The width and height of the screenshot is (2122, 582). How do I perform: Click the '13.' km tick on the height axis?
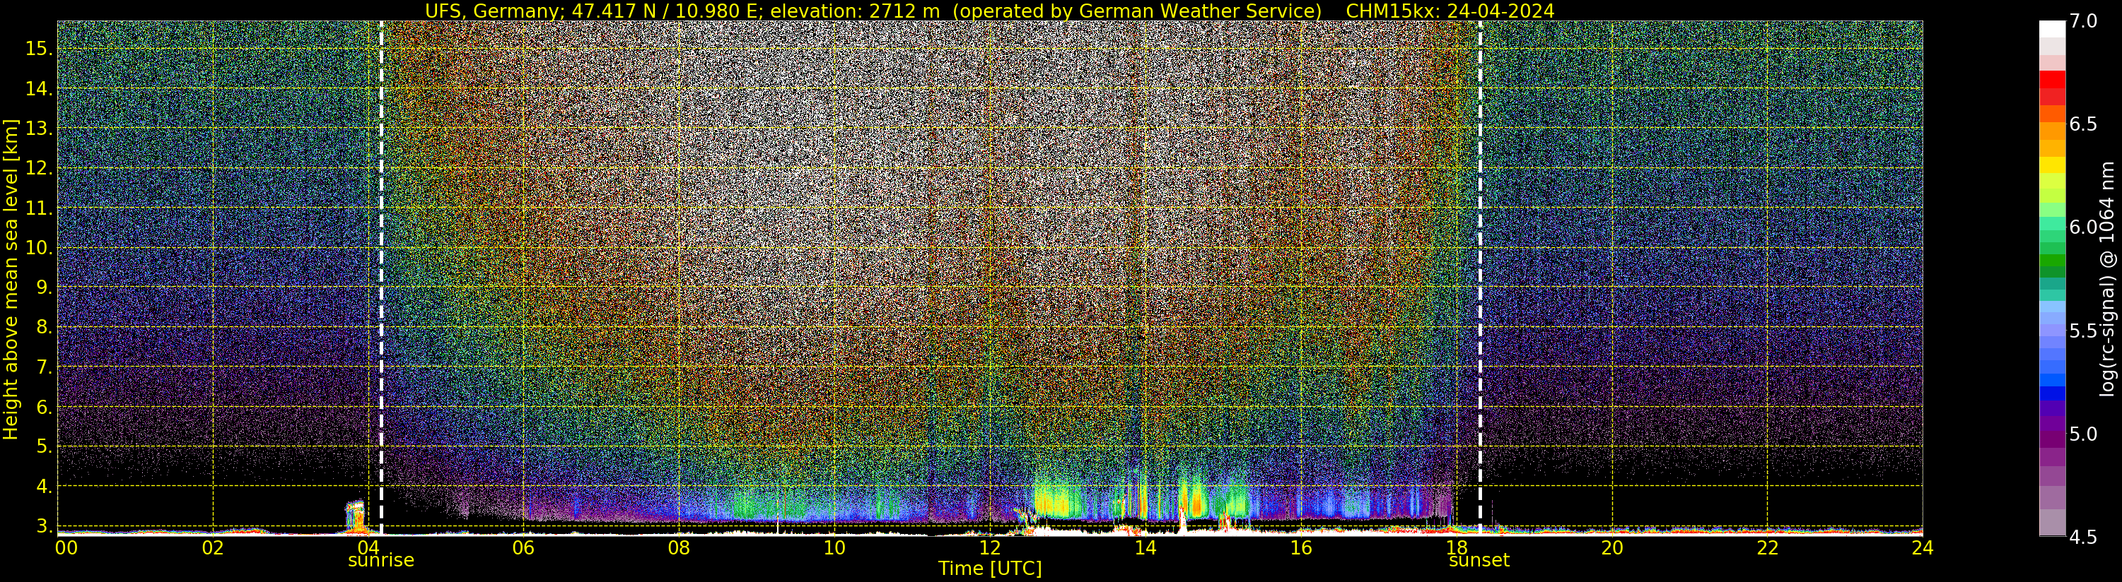(x=38, y=129)
